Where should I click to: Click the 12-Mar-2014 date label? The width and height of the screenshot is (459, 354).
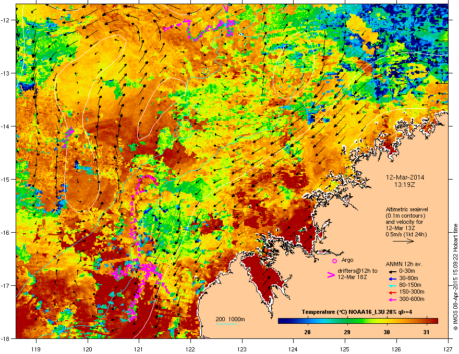tap(405, 178)
